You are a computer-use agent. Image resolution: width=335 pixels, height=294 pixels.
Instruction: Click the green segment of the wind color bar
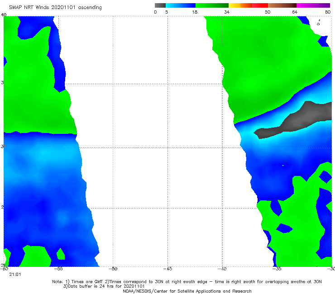[x=212, y=5]
